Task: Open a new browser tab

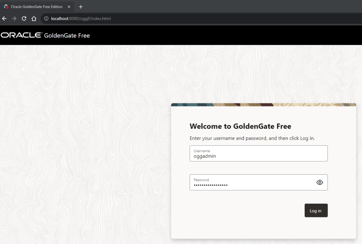Action: (81, 7)
